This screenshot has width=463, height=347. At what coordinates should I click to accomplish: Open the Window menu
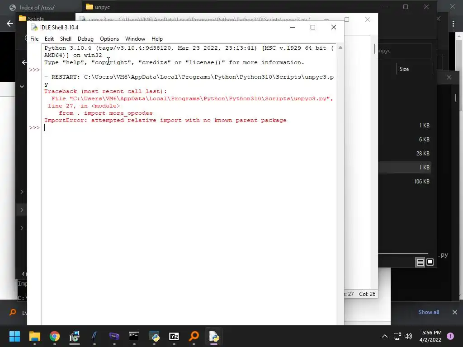click(x=135, y=39)
